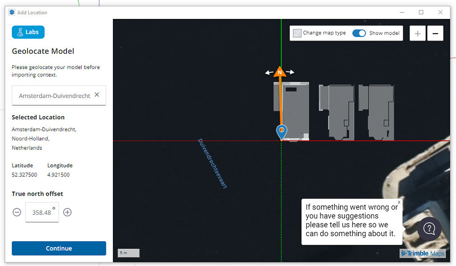456x266 pixels.
Task: Click the application icon in the title bar
Action: click(x=11, y=12)
